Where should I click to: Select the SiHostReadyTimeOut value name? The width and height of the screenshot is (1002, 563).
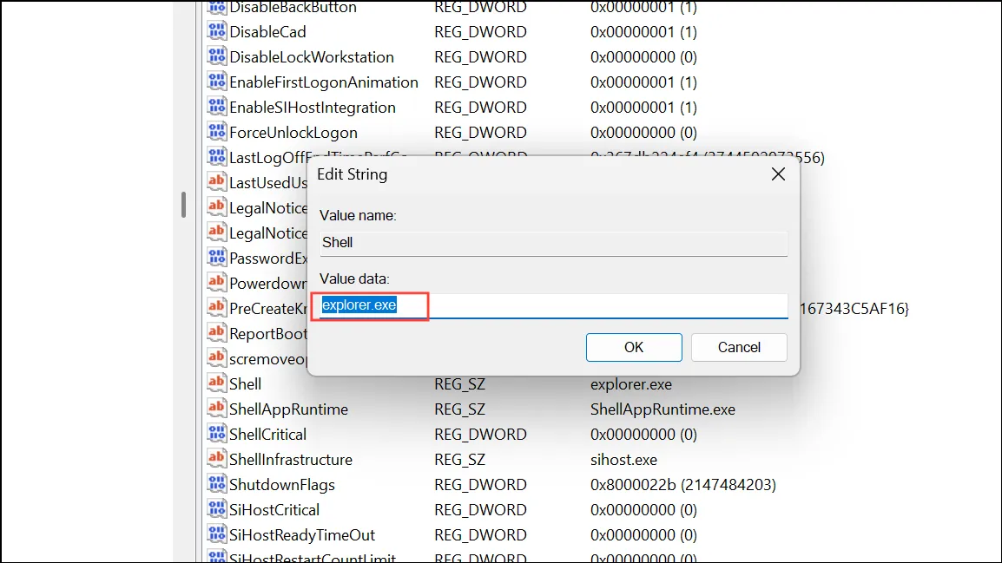coord(302,535)
